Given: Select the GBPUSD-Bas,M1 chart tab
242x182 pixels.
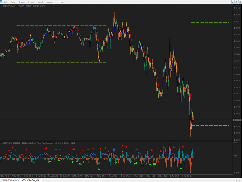Looking at the screenshot, I should point(31,180).
